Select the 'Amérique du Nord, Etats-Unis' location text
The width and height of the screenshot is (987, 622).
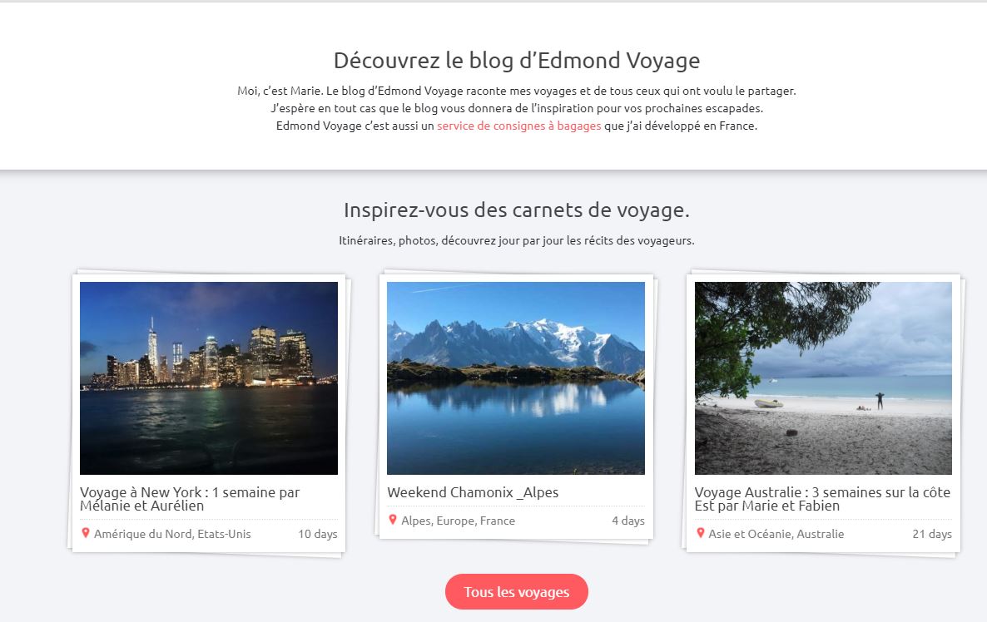click(x=172, y=534)
